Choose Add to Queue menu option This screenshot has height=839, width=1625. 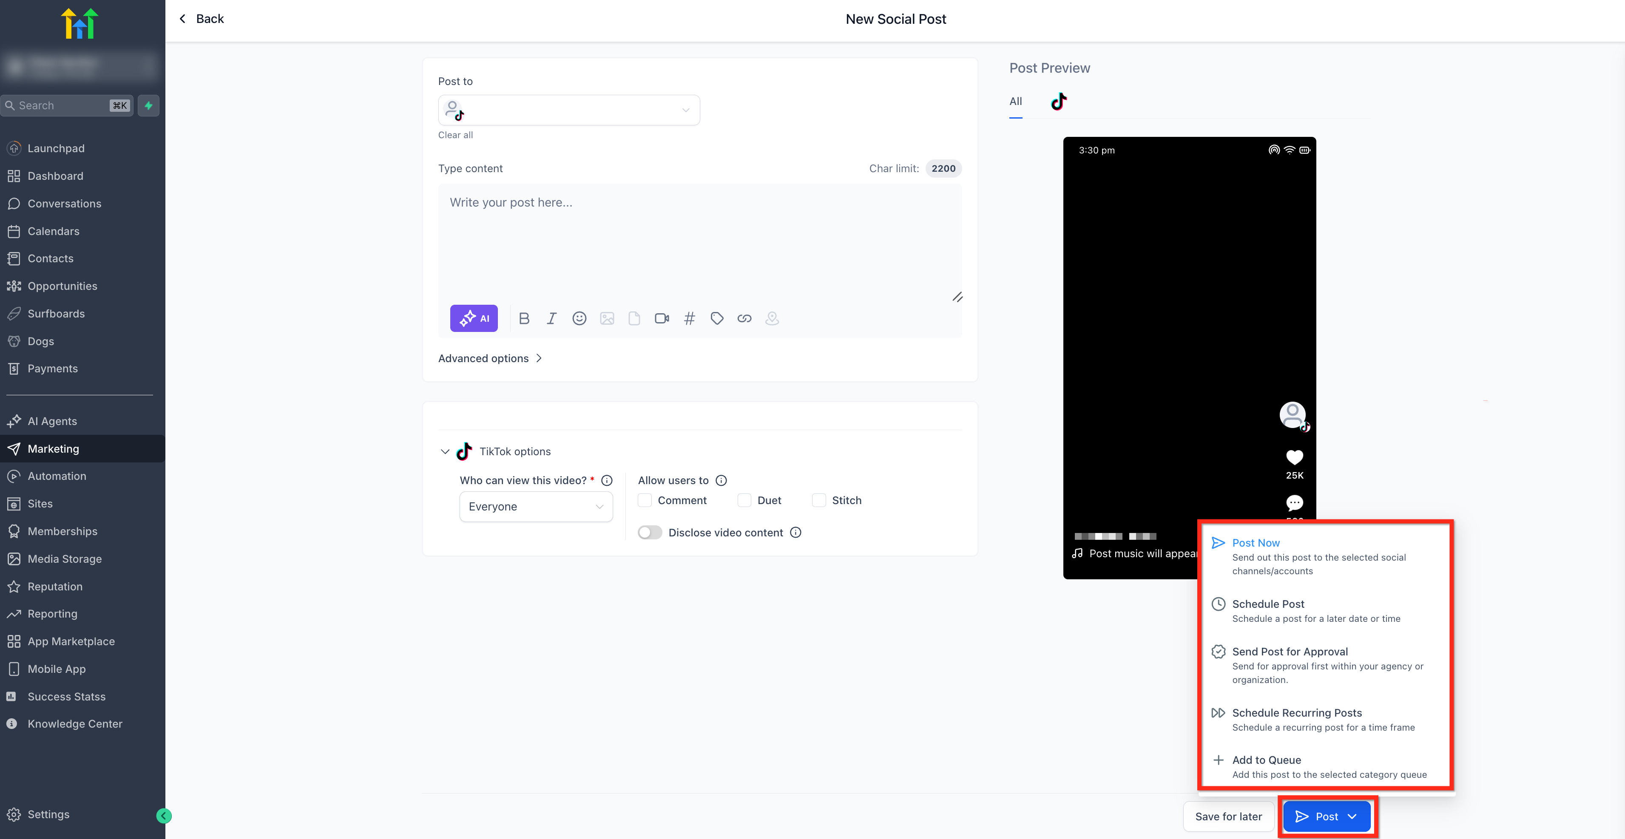(x=1266, y=760)
